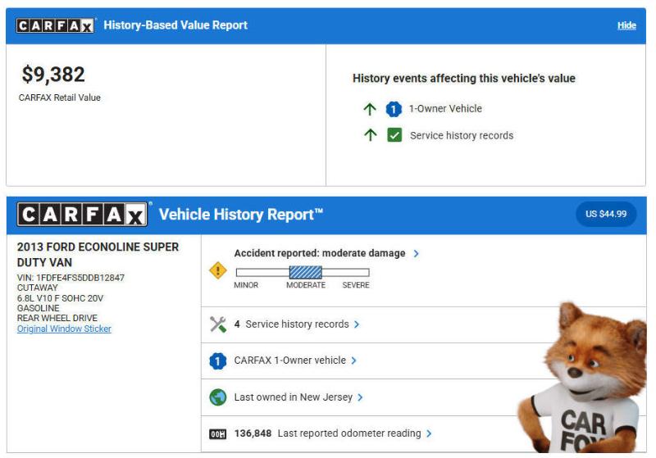Screen dimensions: 656x458
Task: Click the CARFAX logo in the Value Report header
Action: coord(56,25)
